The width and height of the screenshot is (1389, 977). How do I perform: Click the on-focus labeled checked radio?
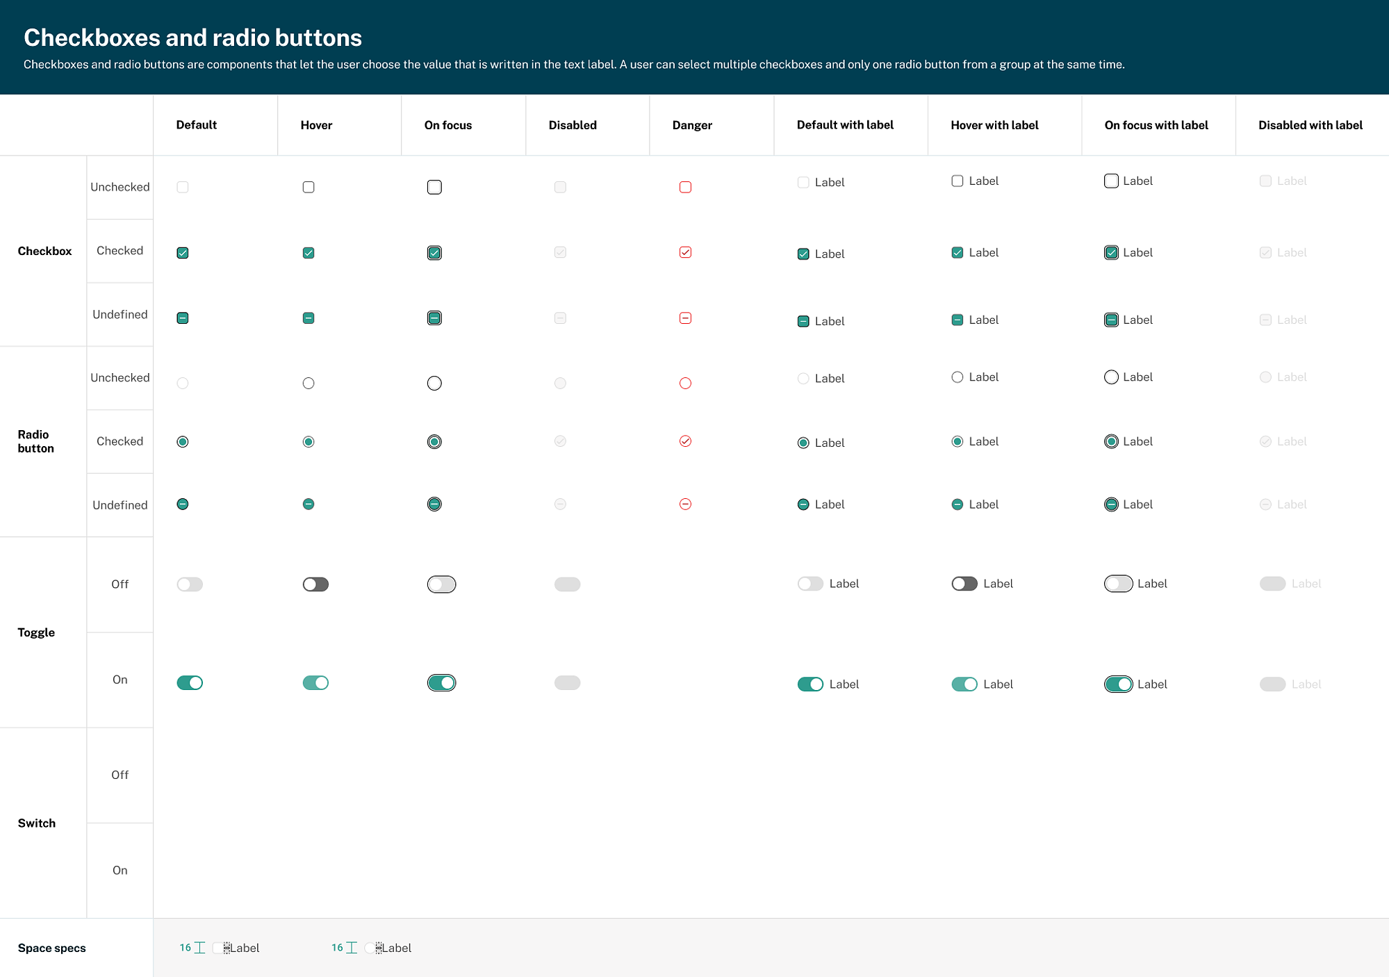coord(1111,442)
